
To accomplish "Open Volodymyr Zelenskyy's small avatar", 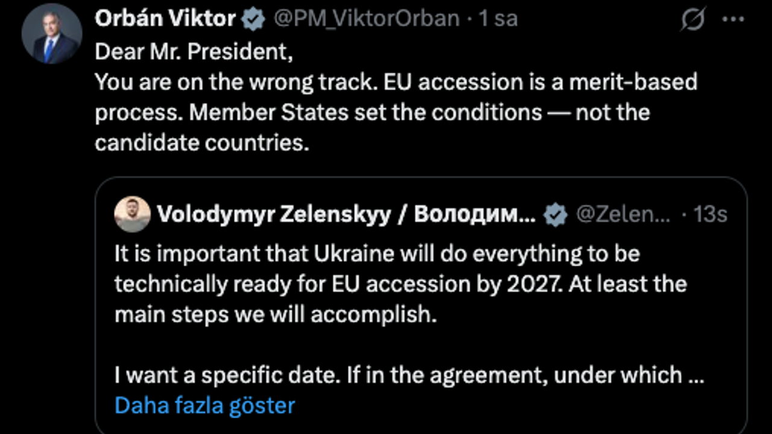I will [x=132, y=214].
